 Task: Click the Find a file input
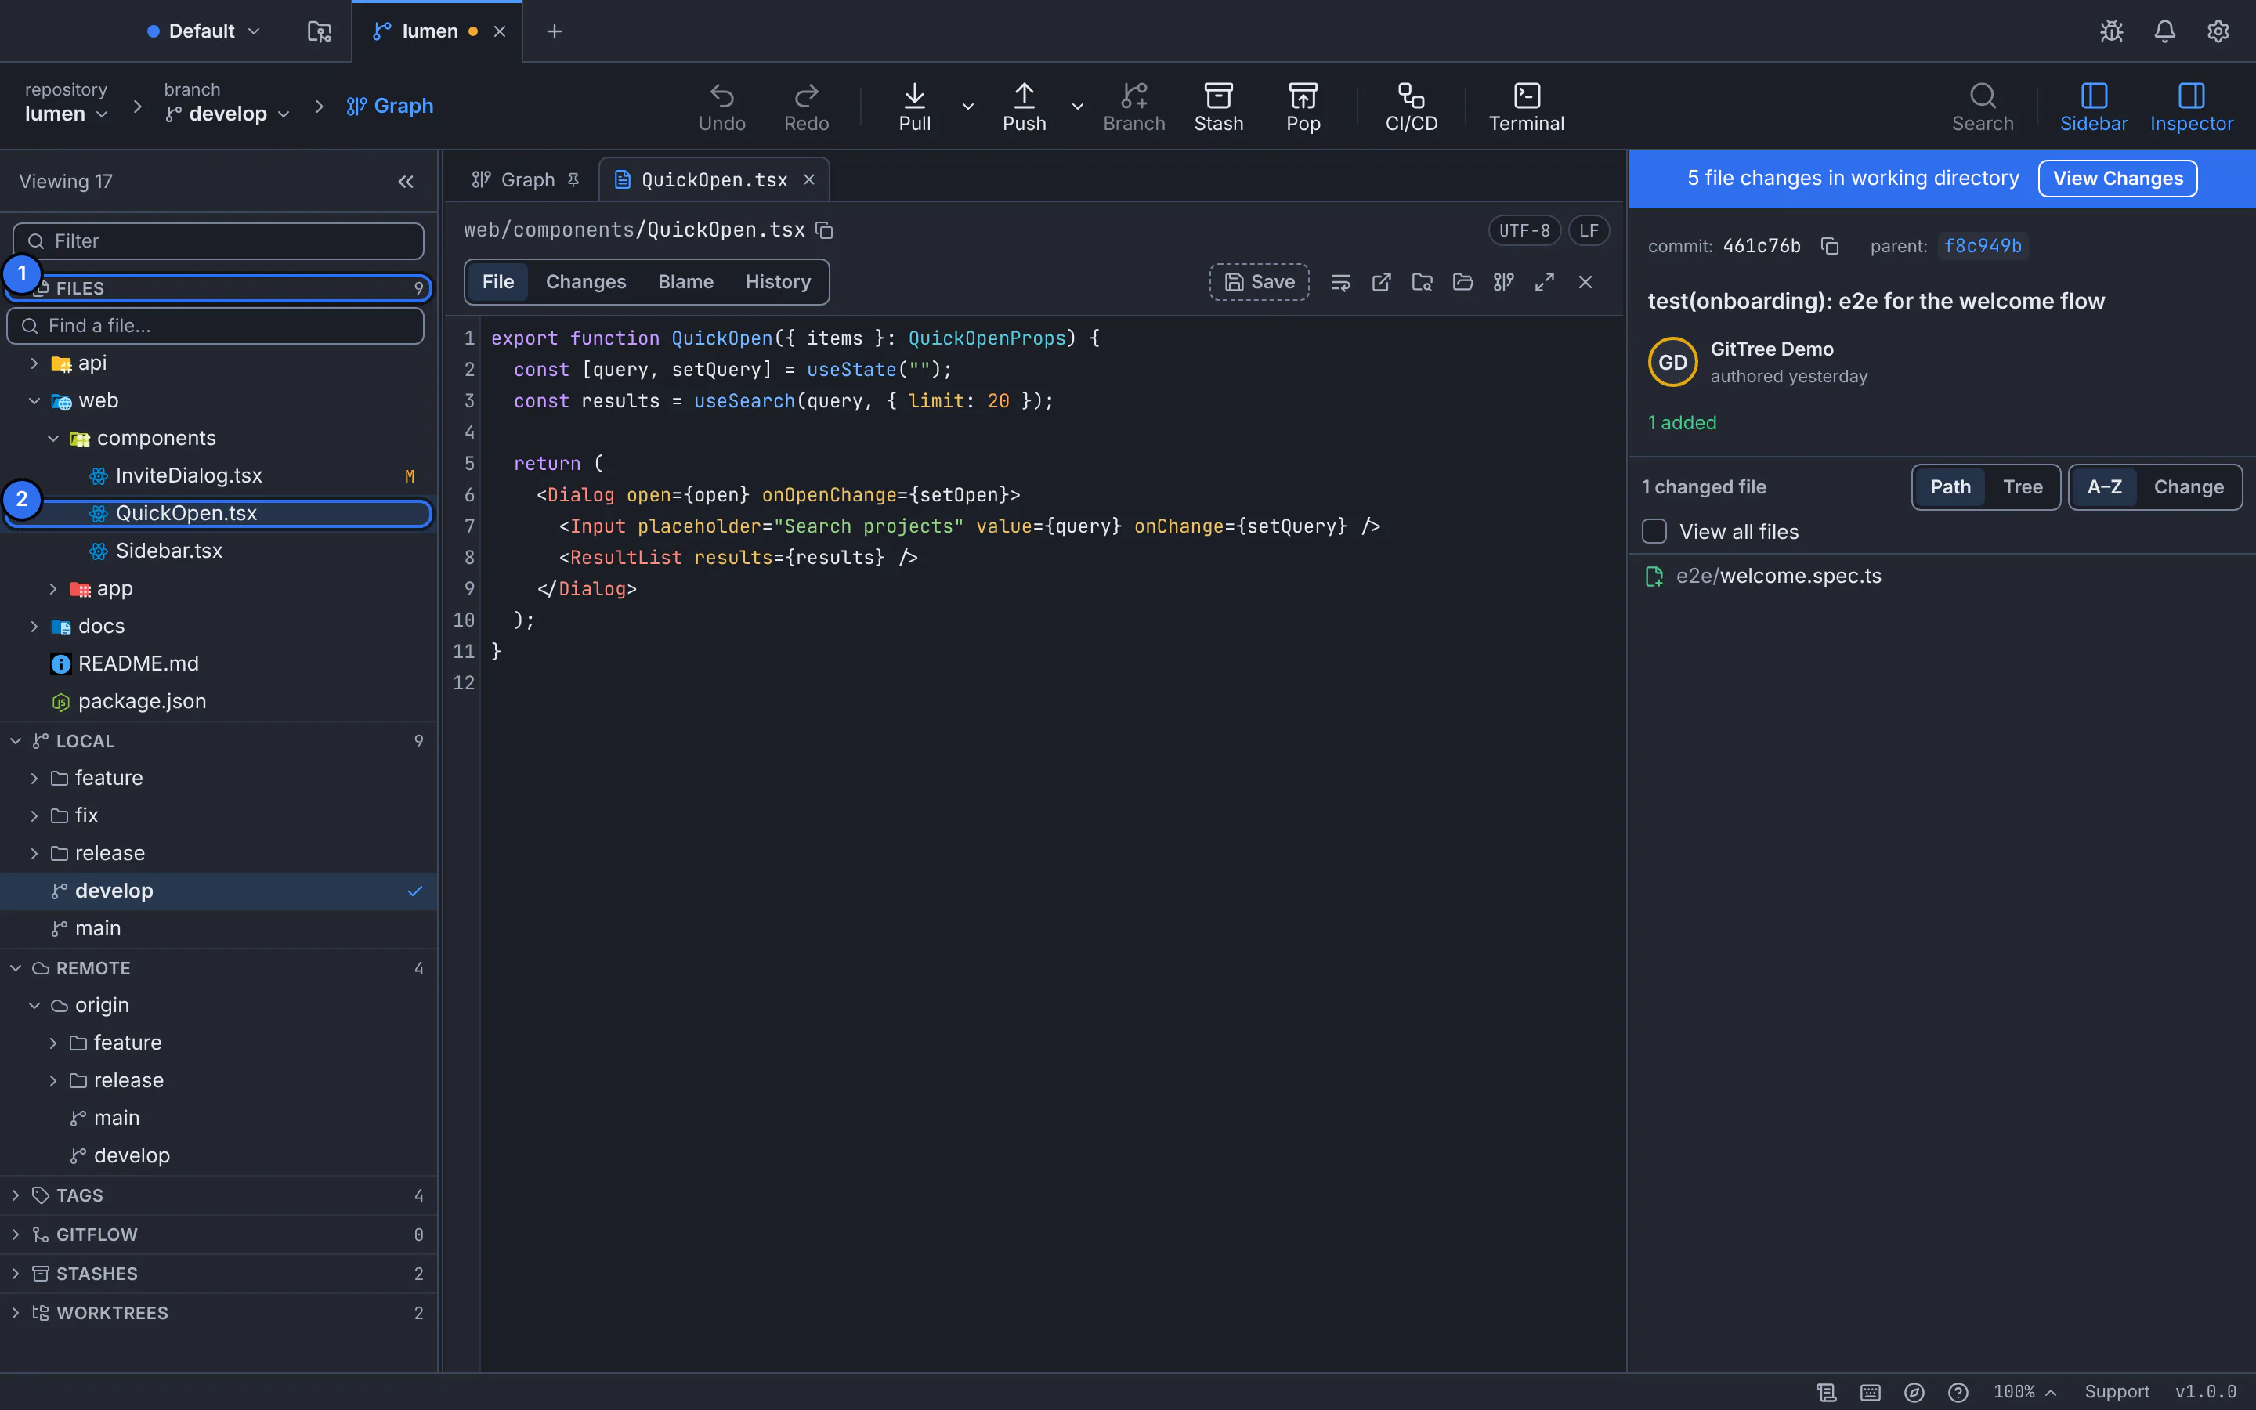215,325
